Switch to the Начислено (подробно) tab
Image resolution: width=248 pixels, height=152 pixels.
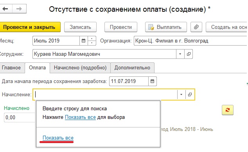pos(80,68)
